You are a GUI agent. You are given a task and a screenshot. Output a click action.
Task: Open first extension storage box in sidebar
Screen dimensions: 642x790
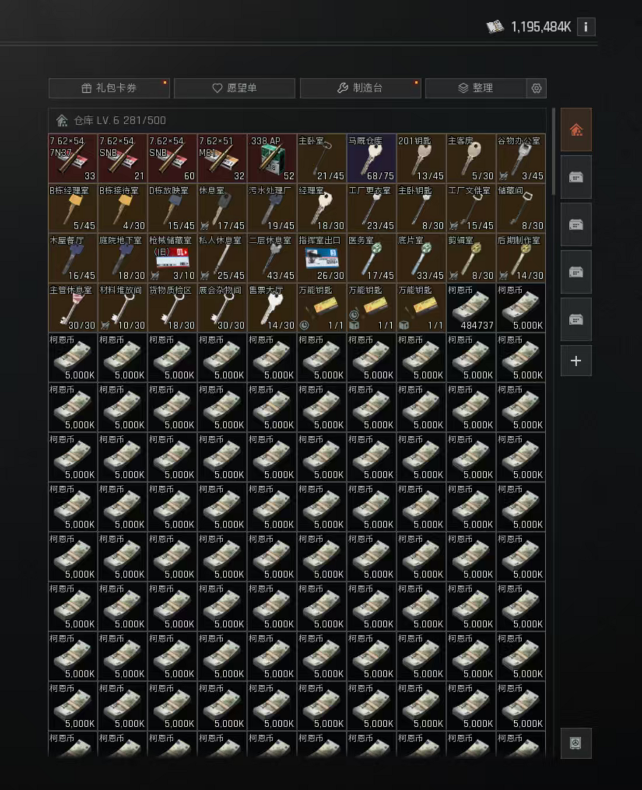[576, 177]
